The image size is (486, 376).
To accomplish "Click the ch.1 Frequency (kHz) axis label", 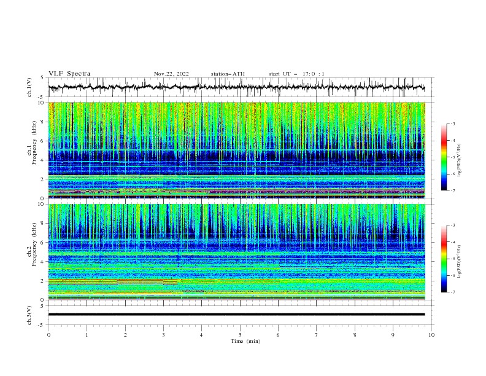I will point(32,141).
